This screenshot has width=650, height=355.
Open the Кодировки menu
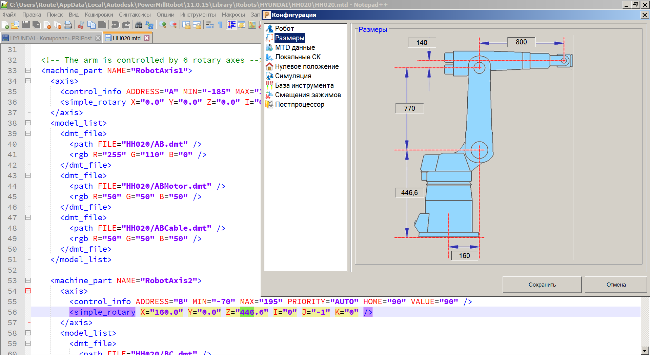pyautogui.click(x=99, y=15)
